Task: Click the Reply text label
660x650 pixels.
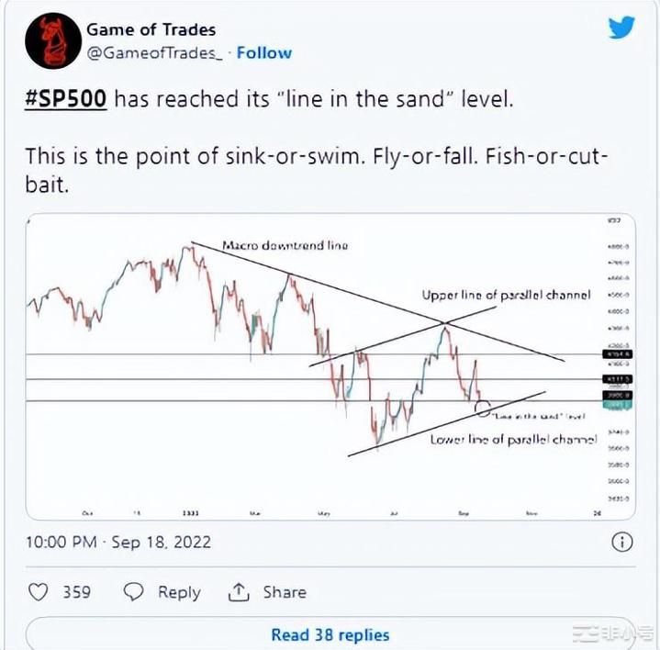Action: click(179, 592)
